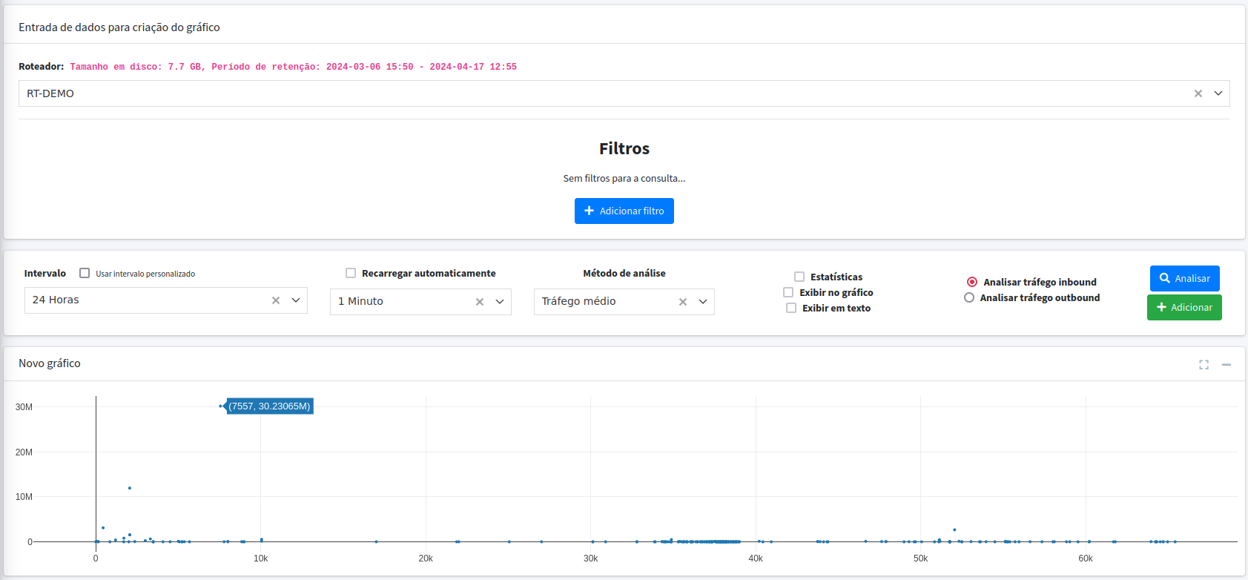Check the Exibir no gráfico checkbox
Image resolution: width=1248 pixels, height=580 pixels.
coord(788,292)
